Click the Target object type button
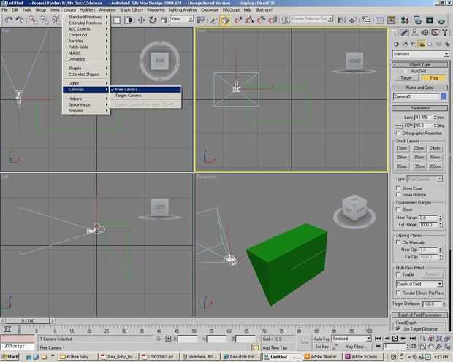 click(406, 78)
